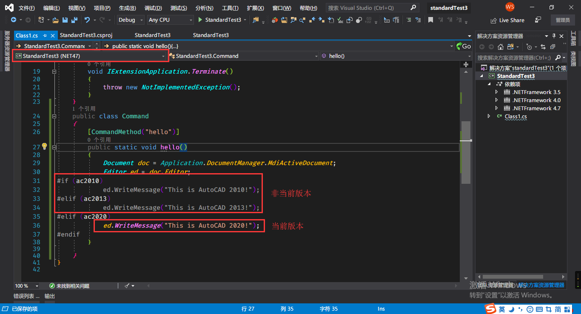Click the 服务器资源管理器 side tab
581x314 pixels.
point(6,51)
